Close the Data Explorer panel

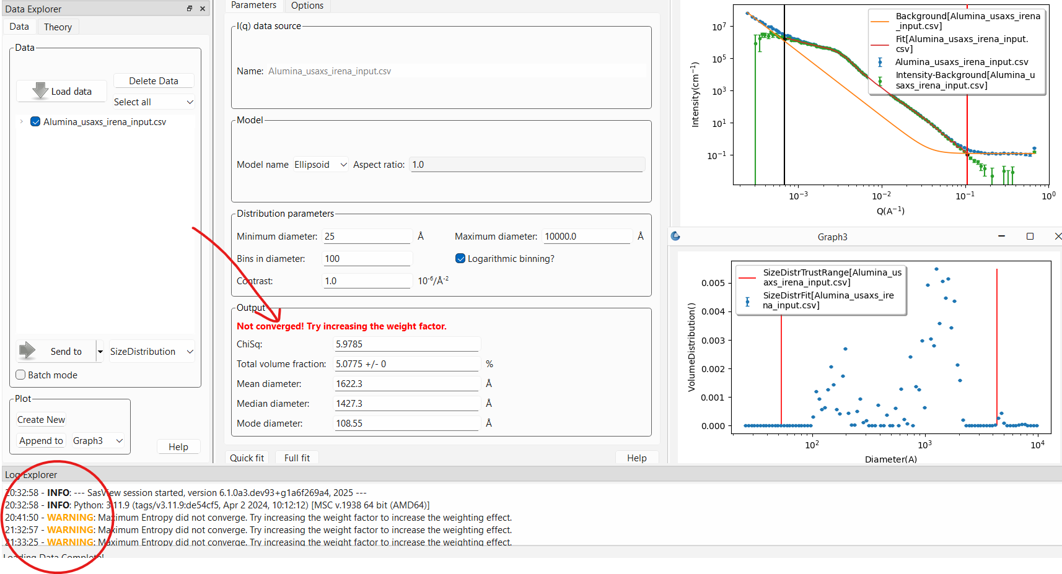pos(203,9)
